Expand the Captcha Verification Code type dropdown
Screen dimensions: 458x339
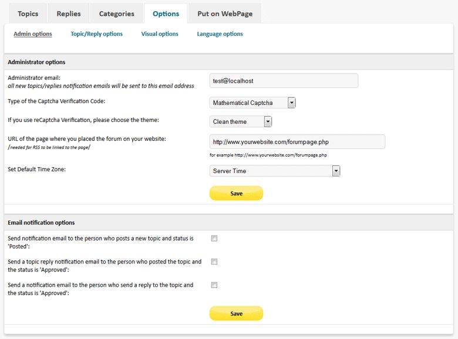click(x=252, y=103)
